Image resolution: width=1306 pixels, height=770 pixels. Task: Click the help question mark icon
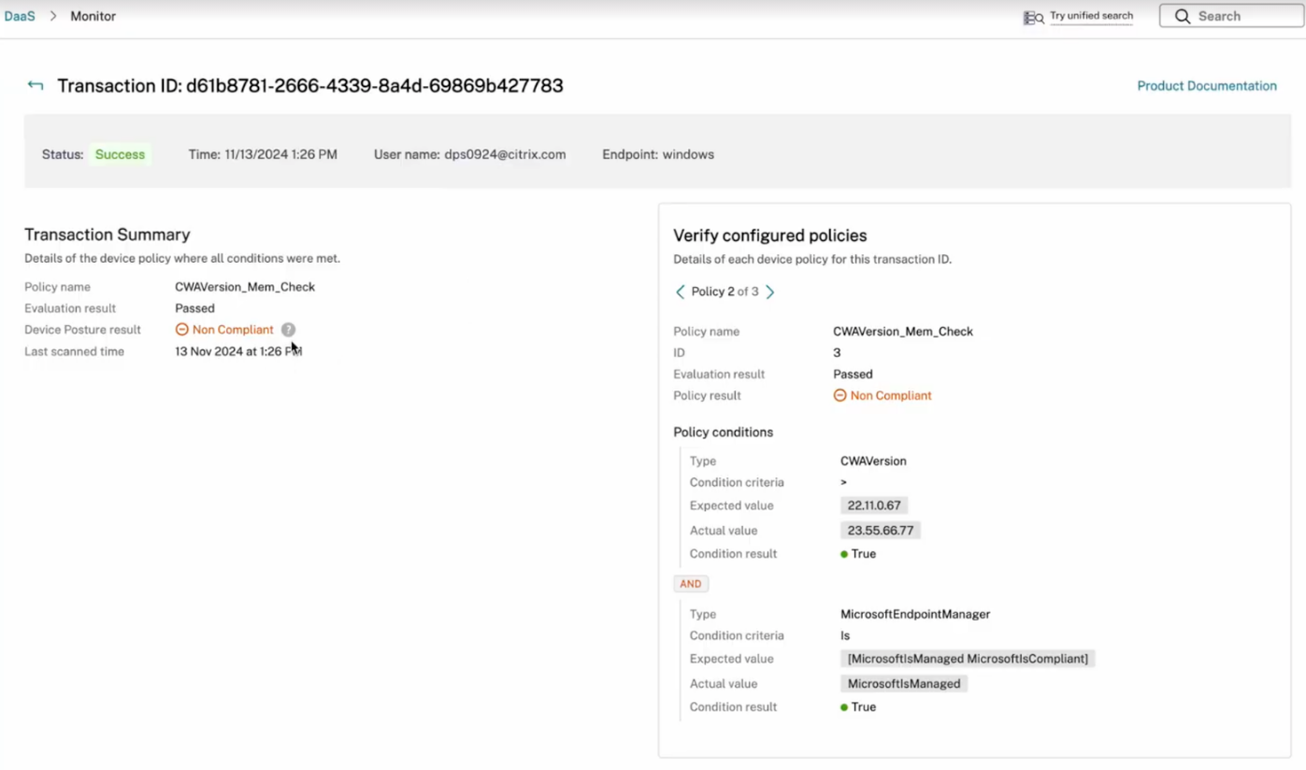(289, 330)
